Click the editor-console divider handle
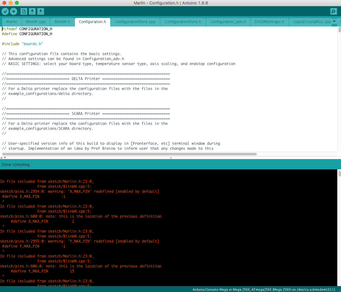The height and width of the screenshot is (292, 341). pos(170,158)
